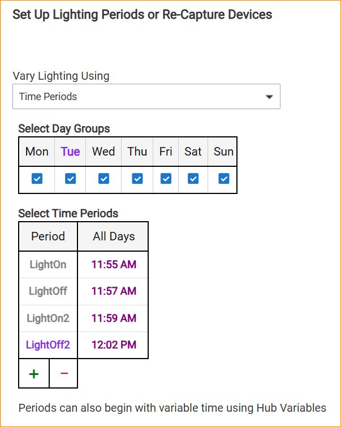Toggle the Tuesday checkbox
The height and width of the screenshot is (427, 341).
click(x=70, y=179)
